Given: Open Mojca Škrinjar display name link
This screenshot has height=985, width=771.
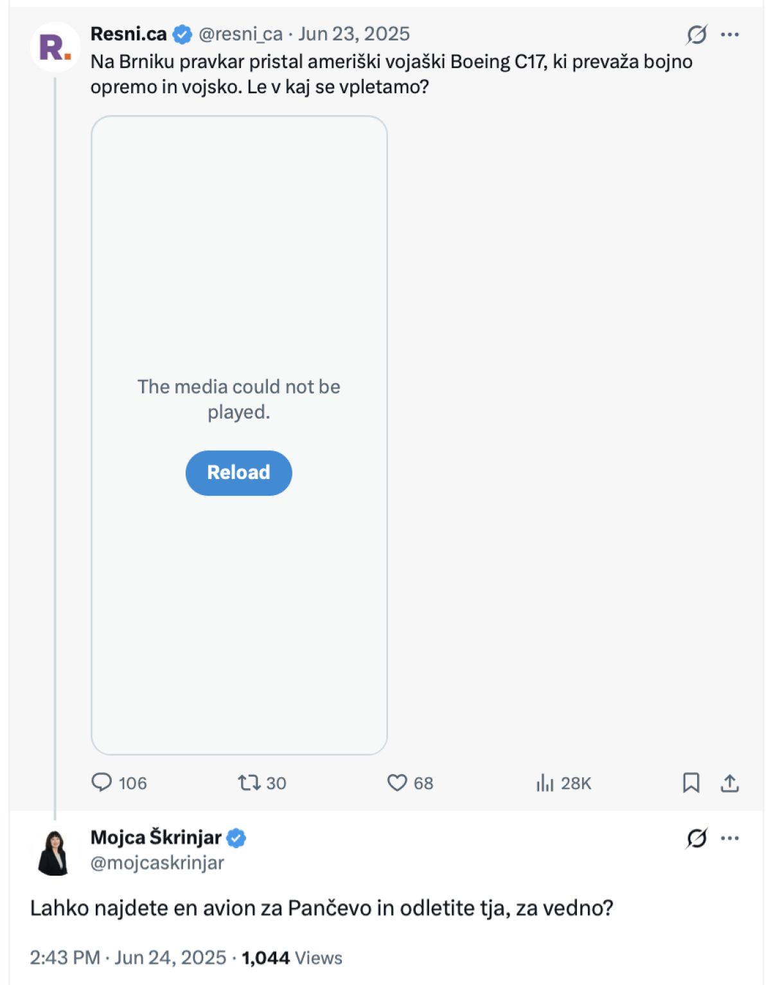Looking at the screenshot, I should coord(155,837).
